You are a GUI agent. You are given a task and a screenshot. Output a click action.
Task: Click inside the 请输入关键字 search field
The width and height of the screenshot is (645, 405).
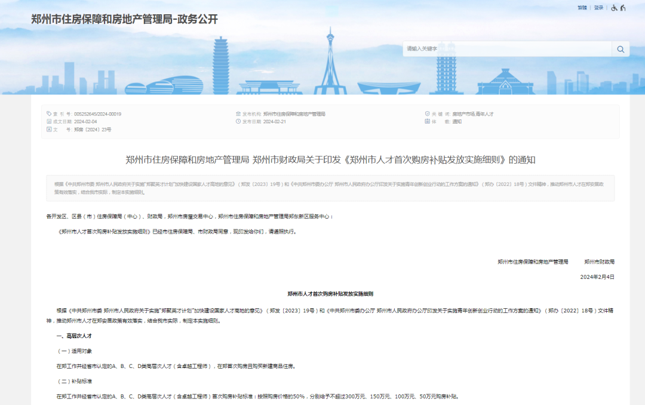point(508,49)
